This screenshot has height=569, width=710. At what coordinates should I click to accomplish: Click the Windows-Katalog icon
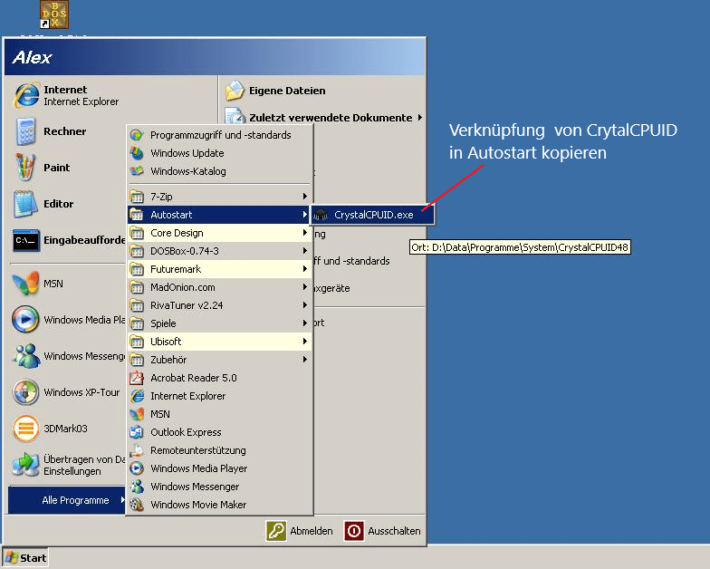[137, 171]
